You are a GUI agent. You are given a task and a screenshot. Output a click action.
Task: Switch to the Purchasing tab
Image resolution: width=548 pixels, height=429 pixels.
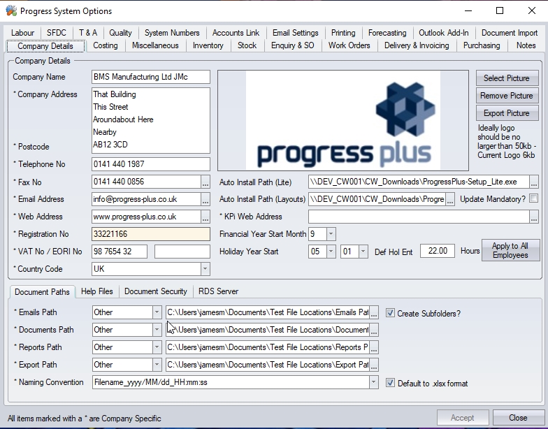[482, 45]
